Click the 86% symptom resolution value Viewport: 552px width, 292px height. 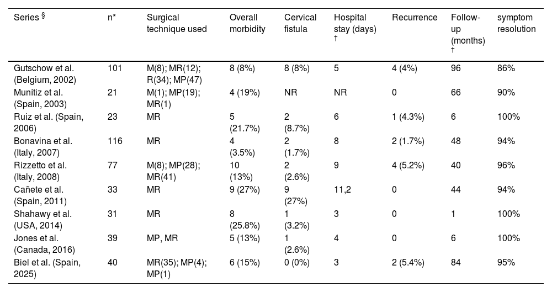click(x=506, y=68)
